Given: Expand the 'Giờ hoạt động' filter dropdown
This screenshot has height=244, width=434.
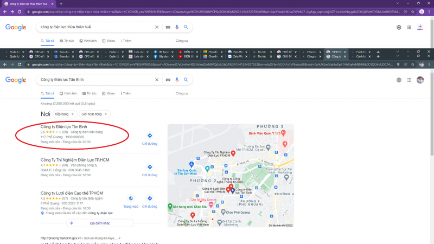Looking at the screenshot, I should pyautogui.click(x=94, y=114).
